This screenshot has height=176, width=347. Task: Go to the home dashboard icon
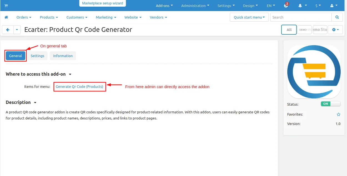6,17
